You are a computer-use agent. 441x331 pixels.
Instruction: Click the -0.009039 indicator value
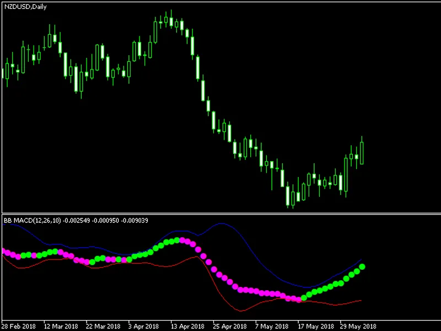[x=135, y=220]
